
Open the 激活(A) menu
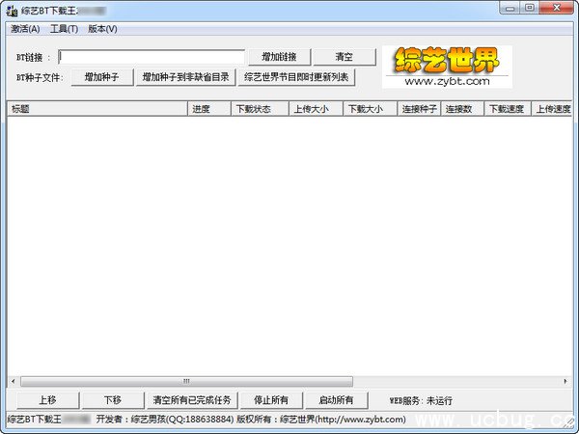[25, 29]
